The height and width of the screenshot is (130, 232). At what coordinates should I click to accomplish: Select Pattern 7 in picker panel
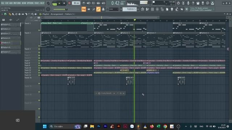11,52
